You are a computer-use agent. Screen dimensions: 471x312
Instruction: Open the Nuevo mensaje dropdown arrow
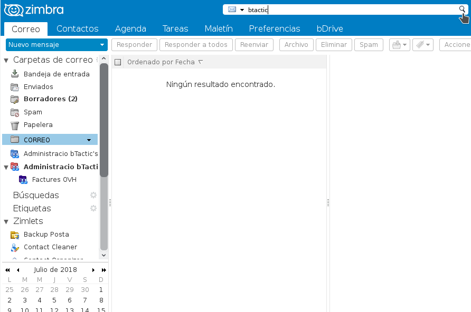click(x=102, y=45)
